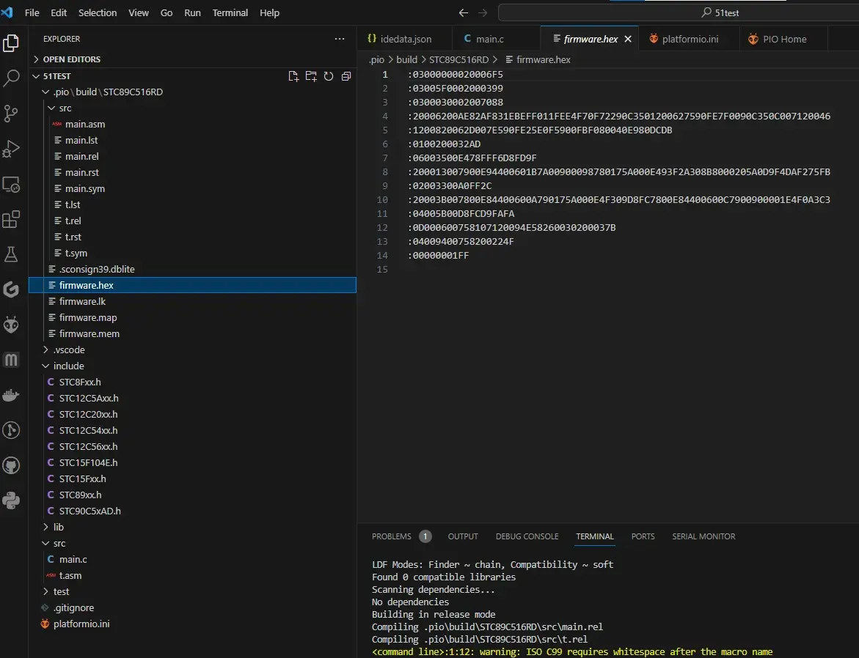859x658 pixels.
Task: Click Refresh Explorer icon
Action: tap(329, 76)
